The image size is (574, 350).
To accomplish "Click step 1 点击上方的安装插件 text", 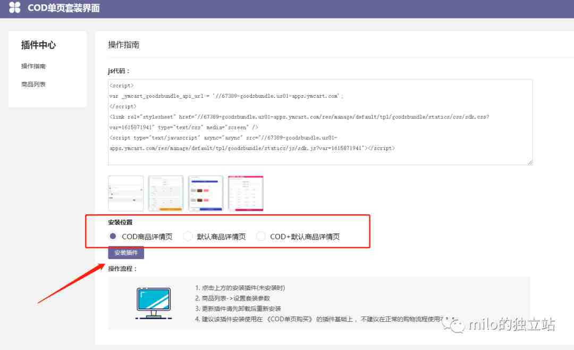I will pos(240,288).
